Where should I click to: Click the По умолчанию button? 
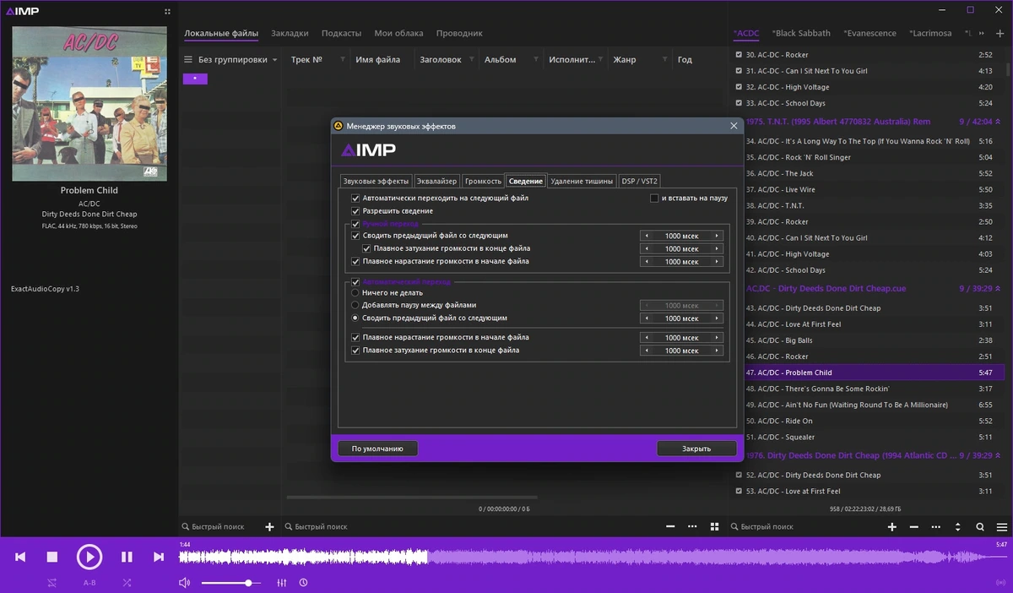pos(377,449)
